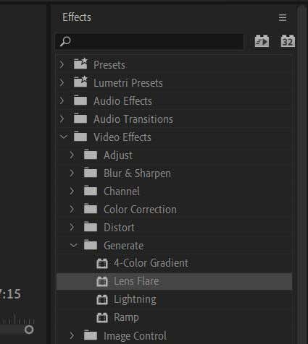
Task: Pick the Lightning effect icon
Action: (x=102, y=299)
